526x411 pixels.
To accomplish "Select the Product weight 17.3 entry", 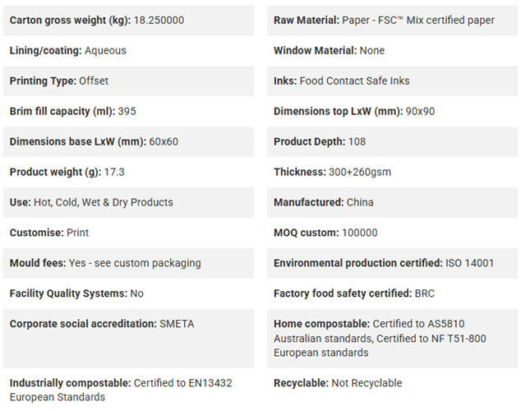I will click(x=128, y=172).
